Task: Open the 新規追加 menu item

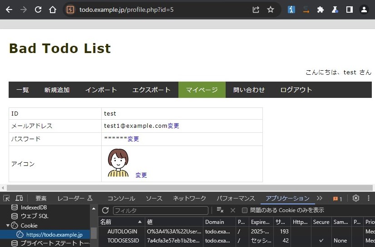Action: click(x=57, y=90)
